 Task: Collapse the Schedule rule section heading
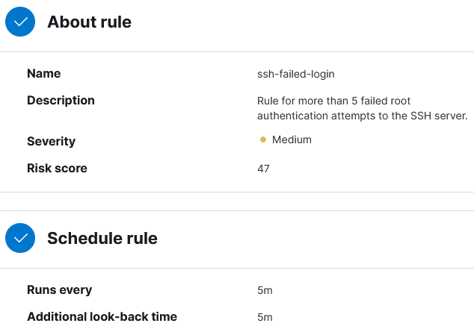(x=102, y=238)
